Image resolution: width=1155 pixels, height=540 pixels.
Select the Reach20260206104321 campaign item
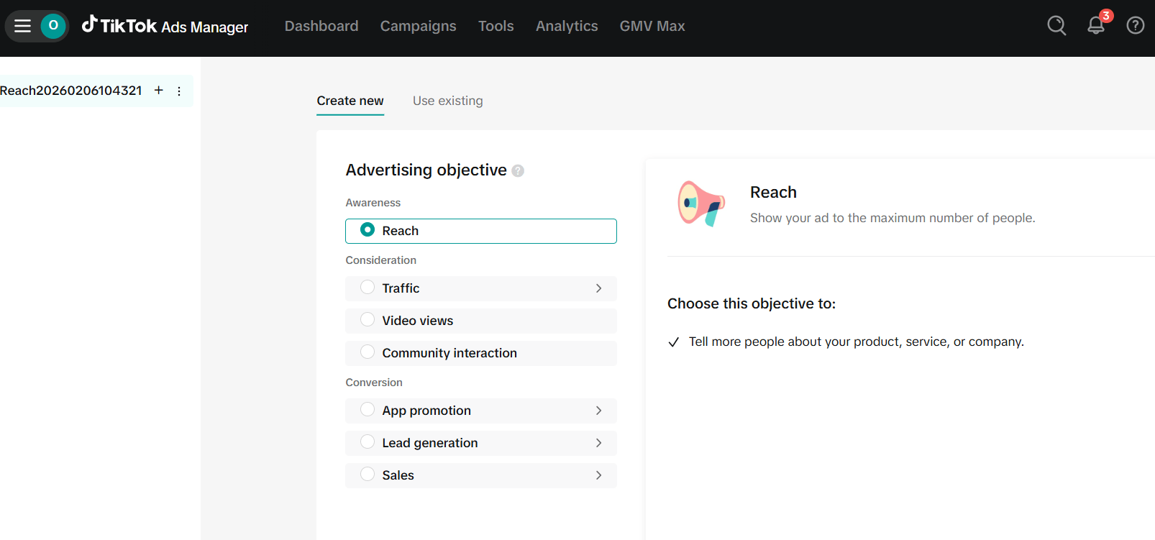click(x=71, y=91)
